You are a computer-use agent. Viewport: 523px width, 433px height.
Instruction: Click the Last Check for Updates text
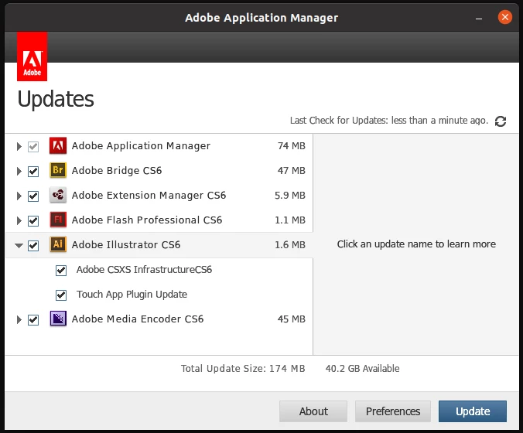(x=389, y=121)
